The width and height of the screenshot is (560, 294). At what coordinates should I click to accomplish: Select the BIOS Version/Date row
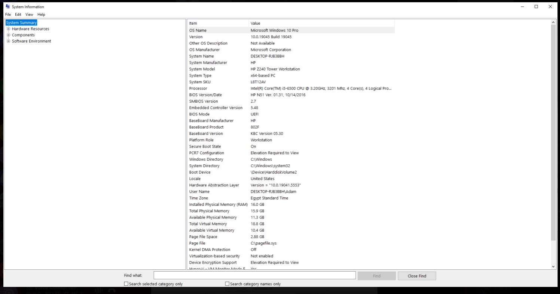tap(291, 95)
